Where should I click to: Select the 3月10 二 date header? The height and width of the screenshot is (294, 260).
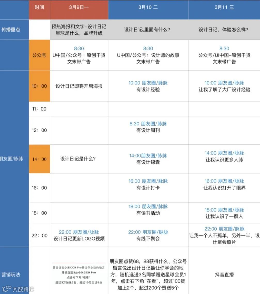pos(148,10)
